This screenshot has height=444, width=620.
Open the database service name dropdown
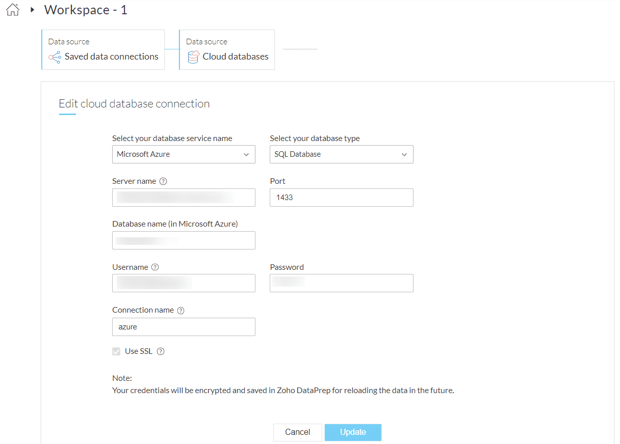click(184, 154)
